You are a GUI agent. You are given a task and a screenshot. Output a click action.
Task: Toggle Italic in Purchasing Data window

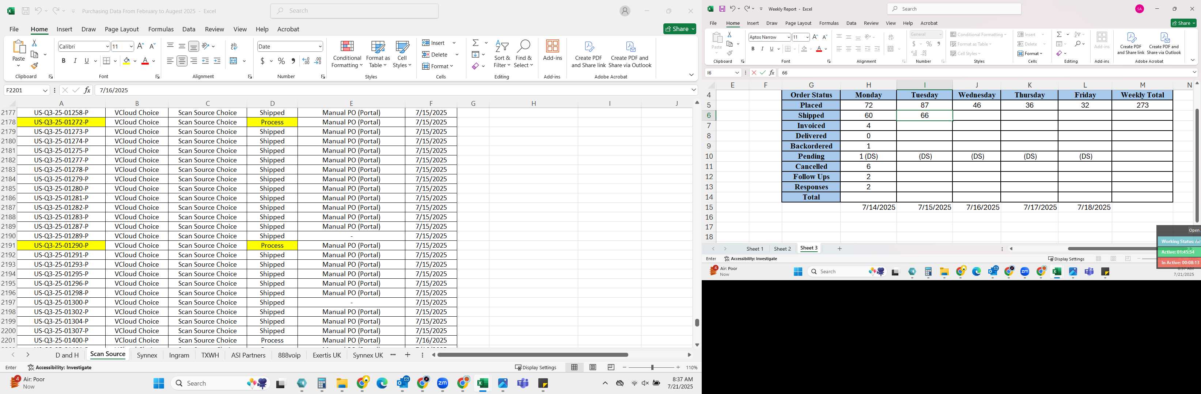point(75,61)
